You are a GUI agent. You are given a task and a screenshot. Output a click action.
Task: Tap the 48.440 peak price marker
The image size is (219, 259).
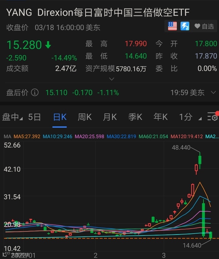(x=181, y=147)
